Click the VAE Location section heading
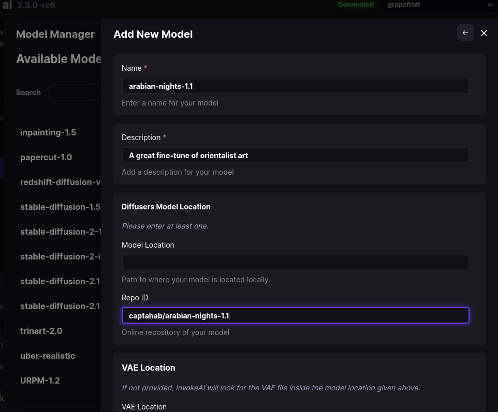This screenshot has width=498, height=412. pos(149,368)
